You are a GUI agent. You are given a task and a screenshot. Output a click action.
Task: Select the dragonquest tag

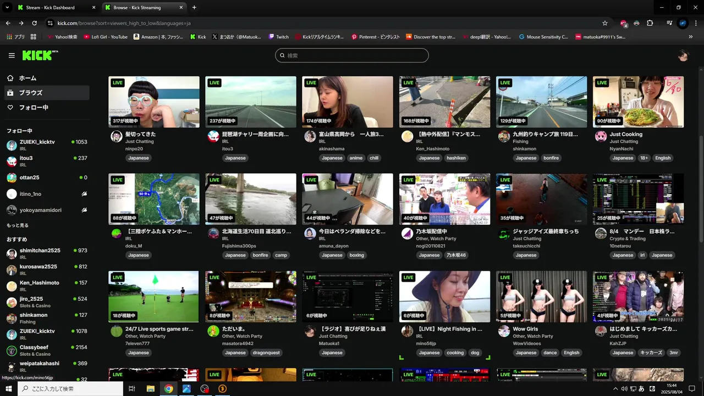coord(266,353)
